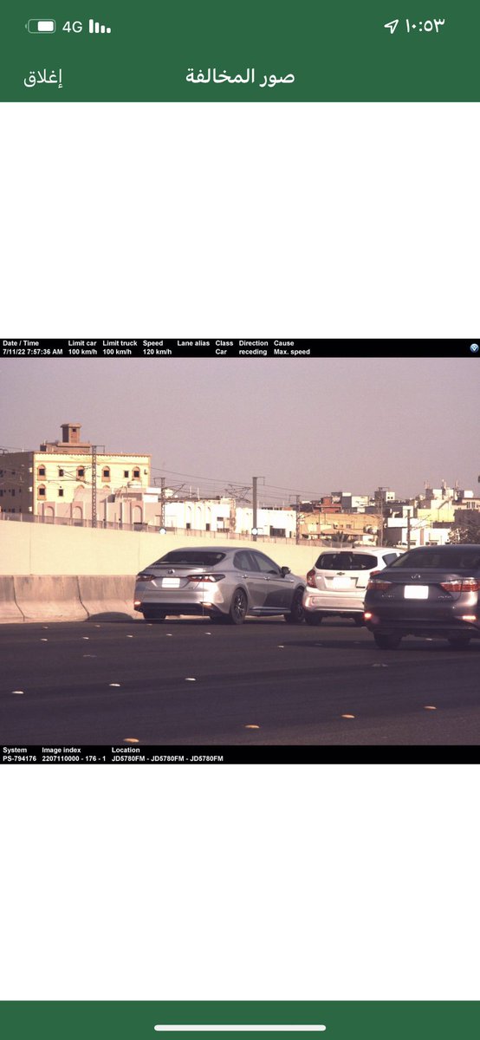Tap the 'receding' direction value
Screen dimensions: 480x1040
(x=253, y=352)
